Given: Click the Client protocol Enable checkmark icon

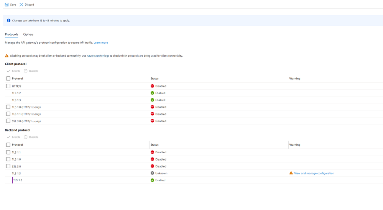Looking at the screenshot, I should (x=8, y=71).
